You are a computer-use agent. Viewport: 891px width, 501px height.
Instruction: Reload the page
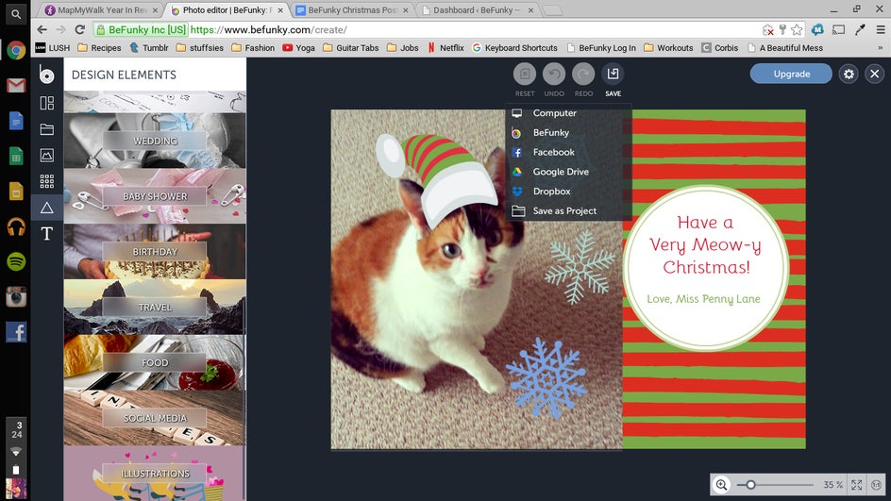click(79, 29)
